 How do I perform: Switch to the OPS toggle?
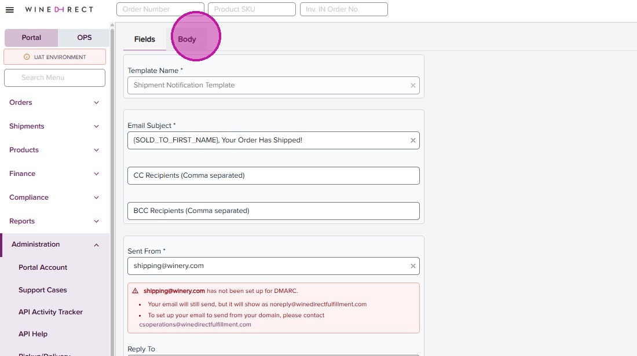pyautogui.click(x=85, y=38)
